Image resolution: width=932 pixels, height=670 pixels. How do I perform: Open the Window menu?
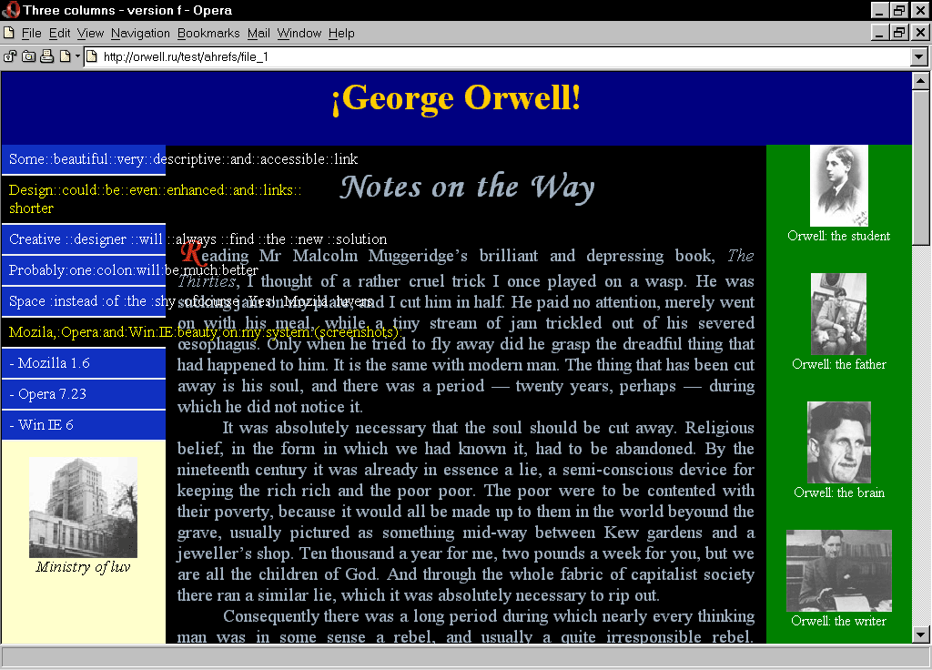point(299,34)
